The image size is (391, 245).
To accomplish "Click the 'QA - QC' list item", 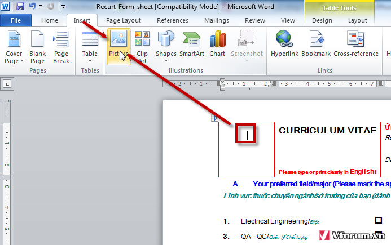I will pos(274,237).
